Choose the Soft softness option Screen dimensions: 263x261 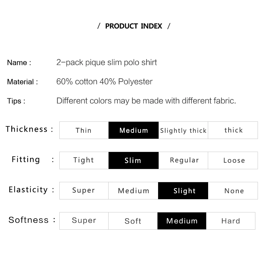coord(133,221)
